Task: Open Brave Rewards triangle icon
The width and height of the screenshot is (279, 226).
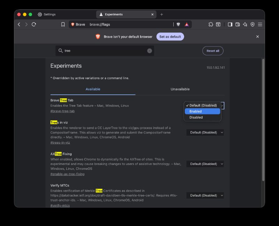Action: pyautogui.click(x=187, y=24)
